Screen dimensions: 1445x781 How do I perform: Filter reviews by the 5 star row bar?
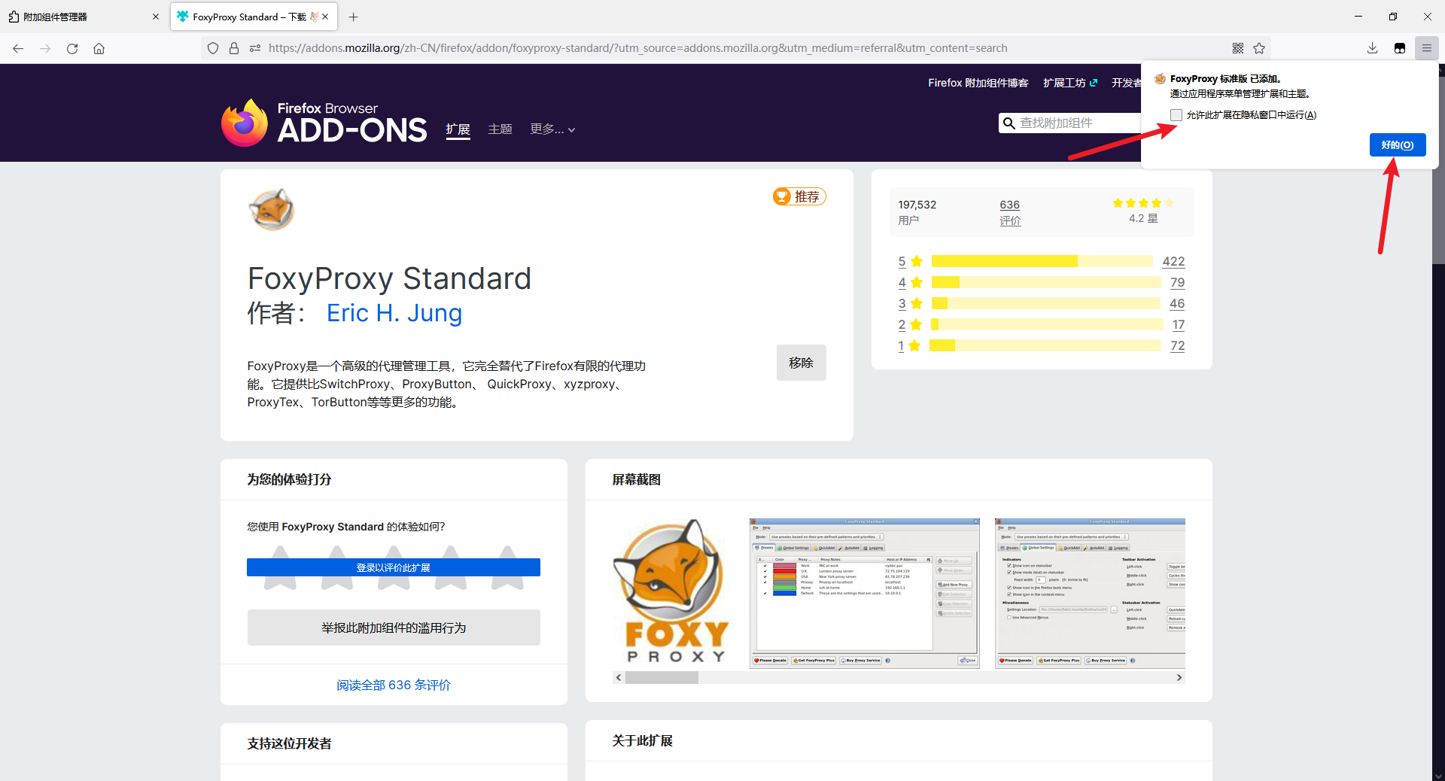click(1042, 261)
